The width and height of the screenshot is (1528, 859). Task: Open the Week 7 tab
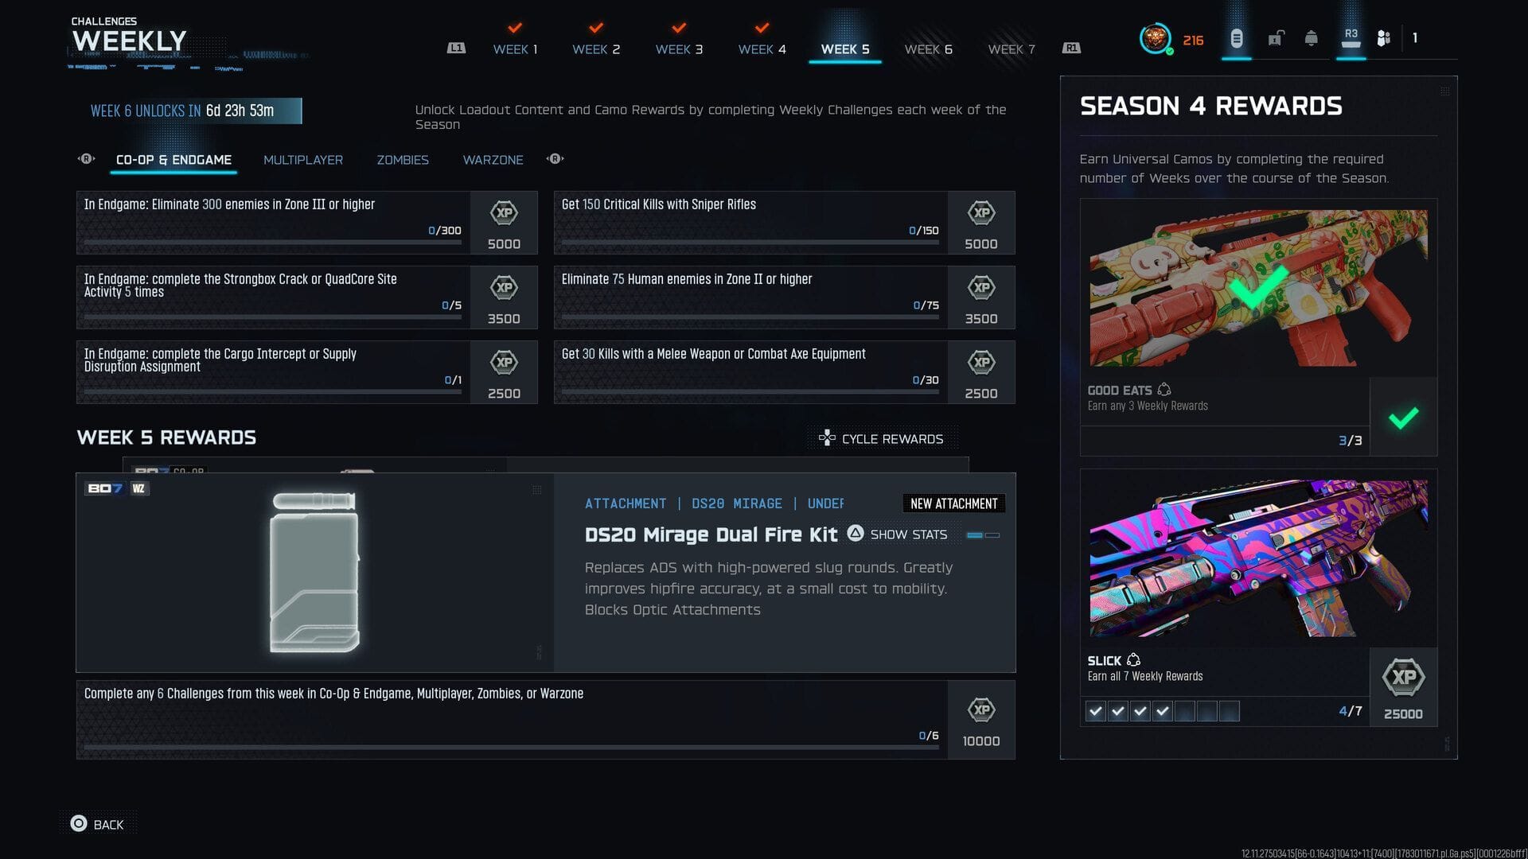click(1012, 49)
